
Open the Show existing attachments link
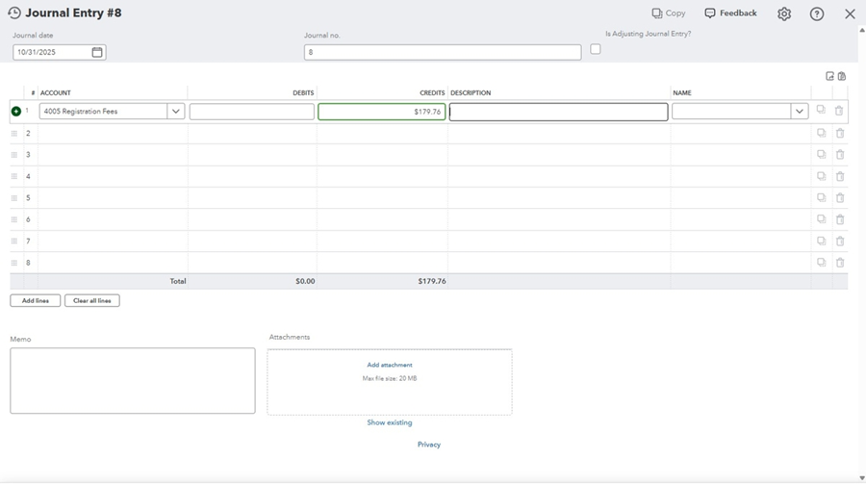(390, 422)
